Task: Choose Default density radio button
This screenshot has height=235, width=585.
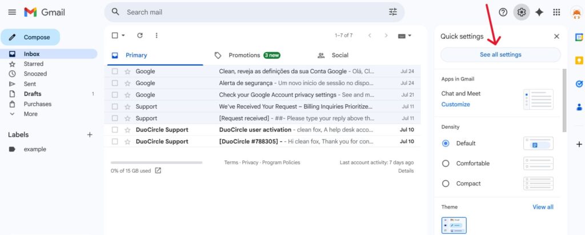Action: (446, 144)
